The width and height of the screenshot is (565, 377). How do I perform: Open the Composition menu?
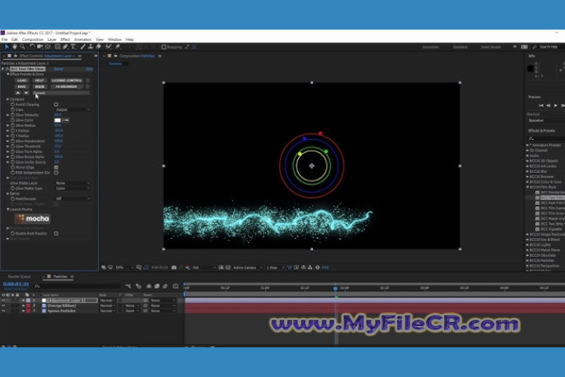32,39
